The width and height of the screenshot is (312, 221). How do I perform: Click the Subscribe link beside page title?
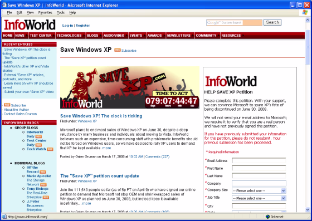[129, 51]
